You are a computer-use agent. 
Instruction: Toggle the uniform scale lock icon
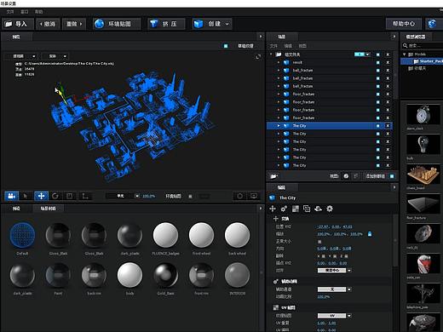click(x=370, y=234)
